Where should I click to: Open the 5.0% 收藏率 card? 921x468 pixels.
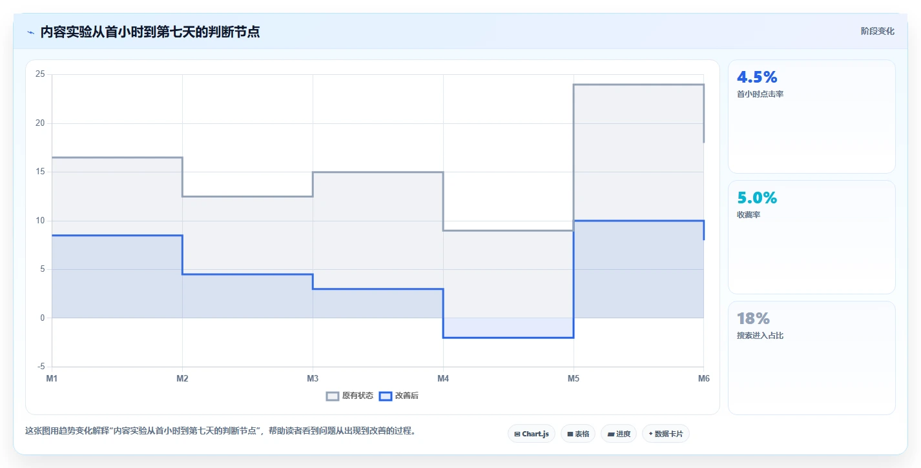[x=812, y=238]
